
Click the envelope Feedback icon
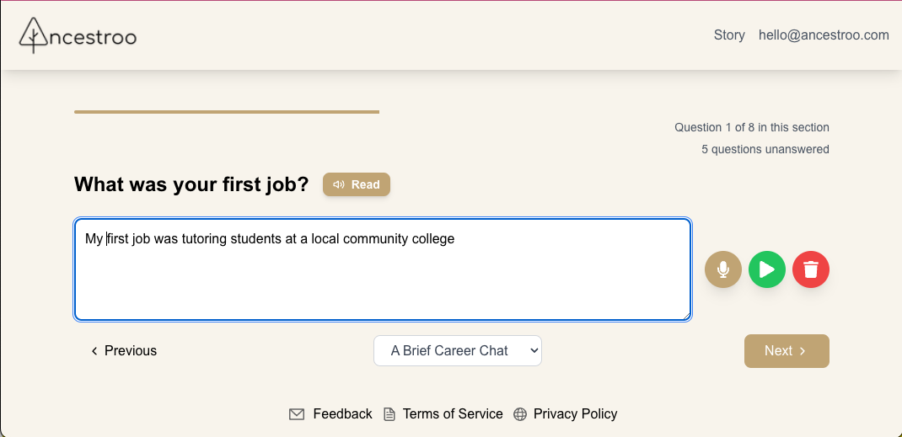[297, 414]
